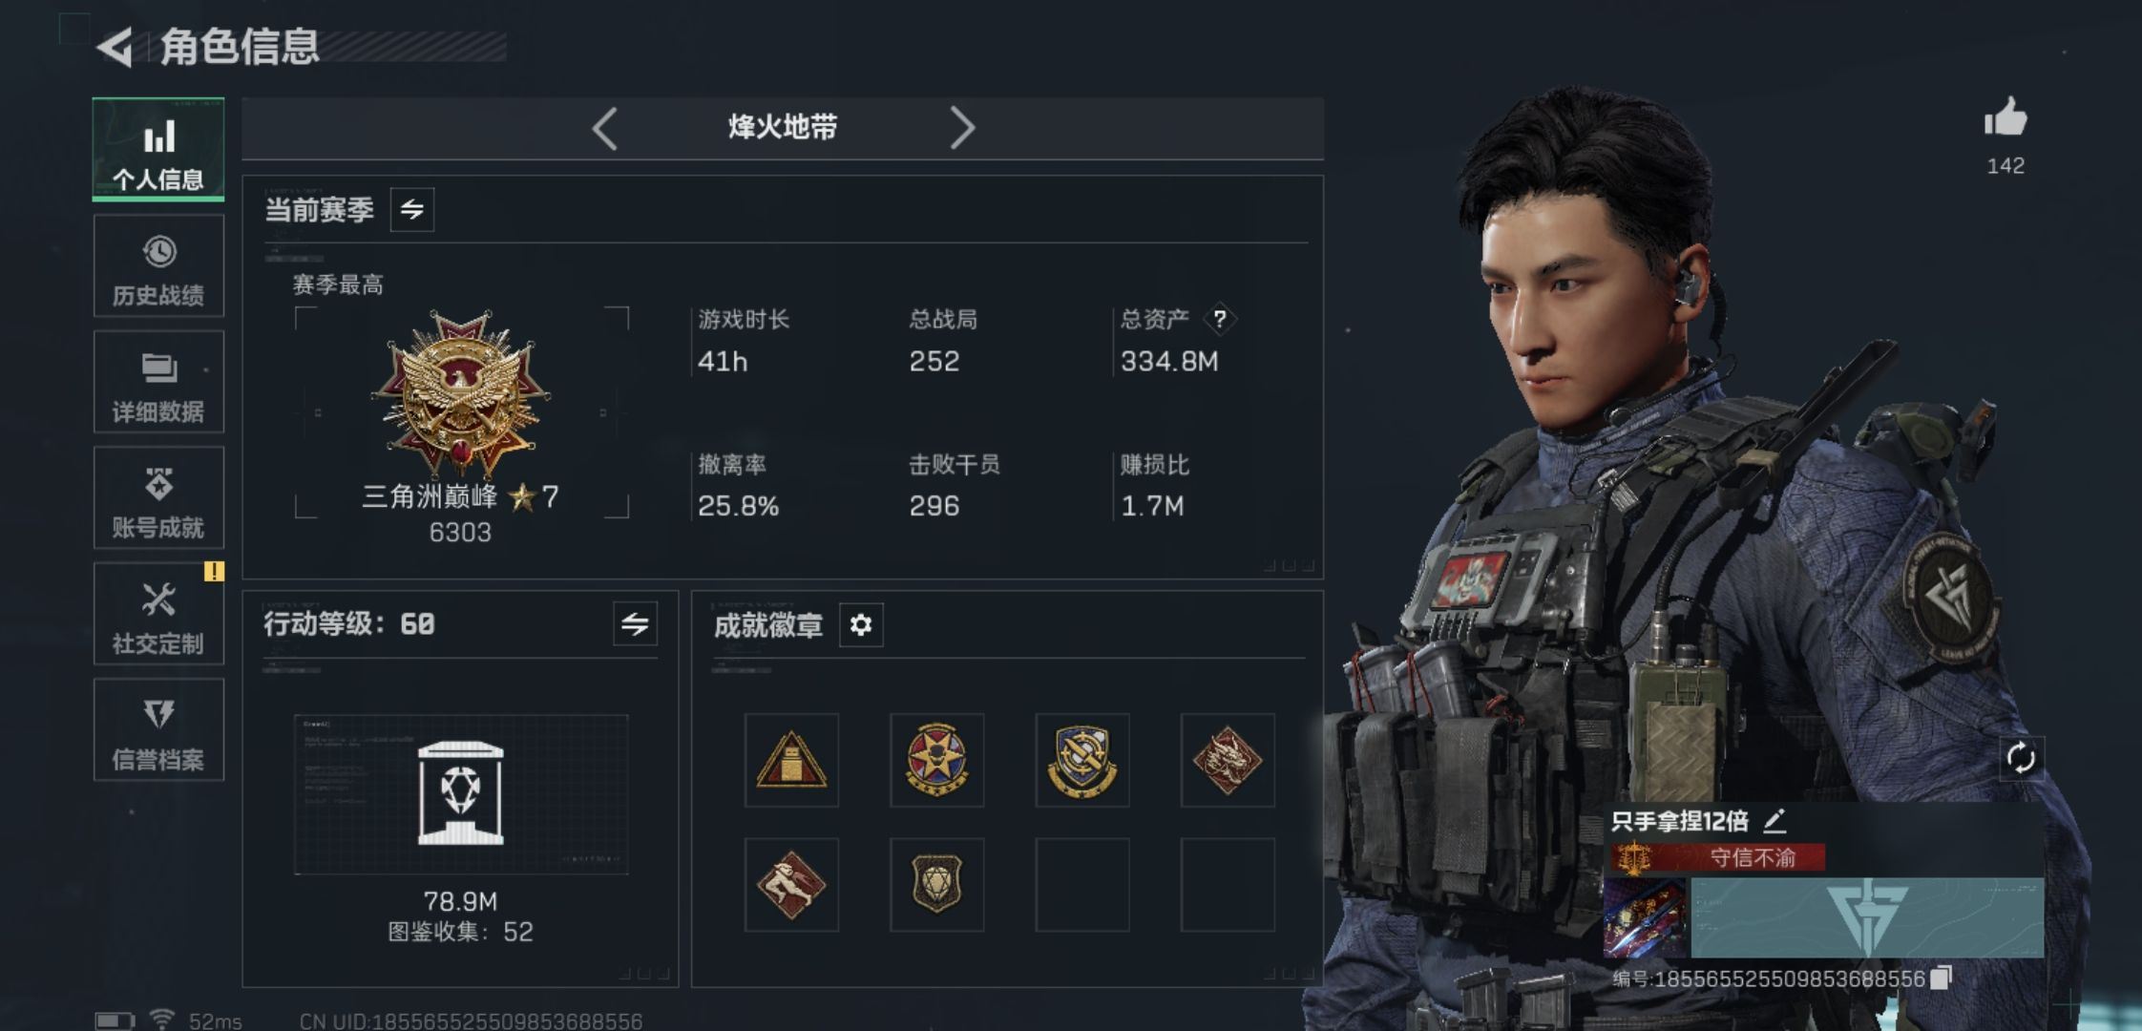Copy the player ID number via copy icon
Image resolution: width=2142 pixels, height=1031 pixels.
pos(1941,978)
